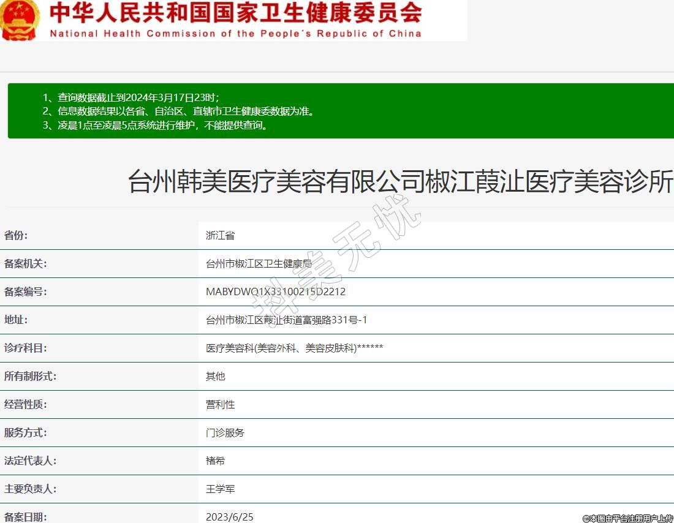Select the registration number MABYDWQ1X33100215D2212
674x523 pixels.
click(x=276, y=292)
